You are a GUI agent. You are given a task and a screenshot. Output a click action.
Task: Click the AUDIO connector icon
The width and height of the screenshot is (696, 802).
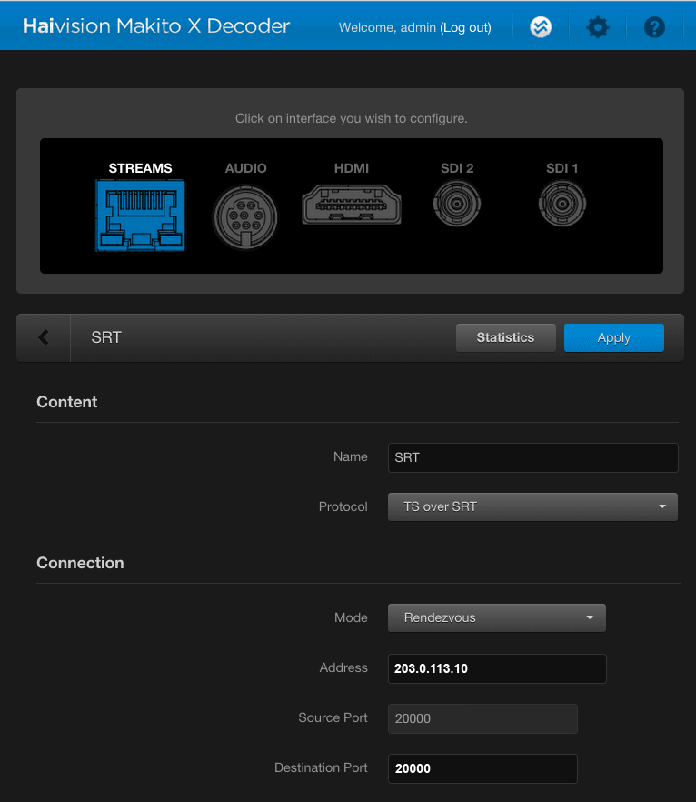[245, 217]
